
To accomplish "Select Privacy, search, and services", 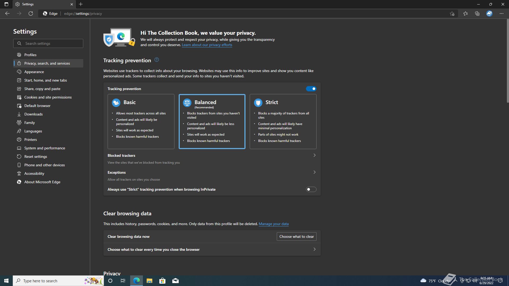I will 48,63.
